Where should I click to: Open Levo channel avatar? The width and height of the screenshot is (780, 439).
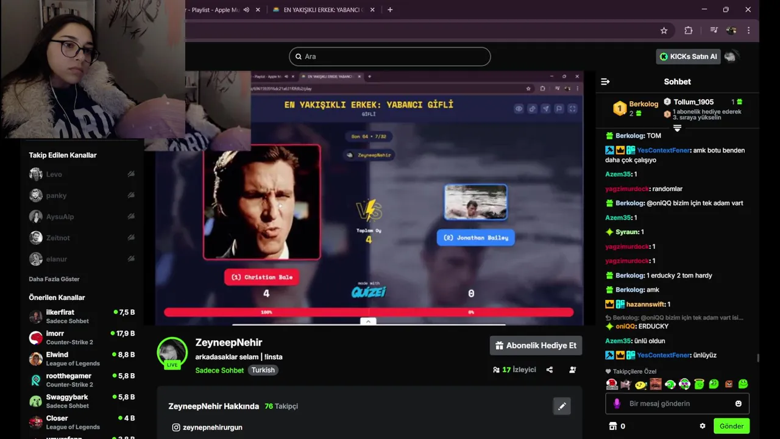tap(36, 174)
